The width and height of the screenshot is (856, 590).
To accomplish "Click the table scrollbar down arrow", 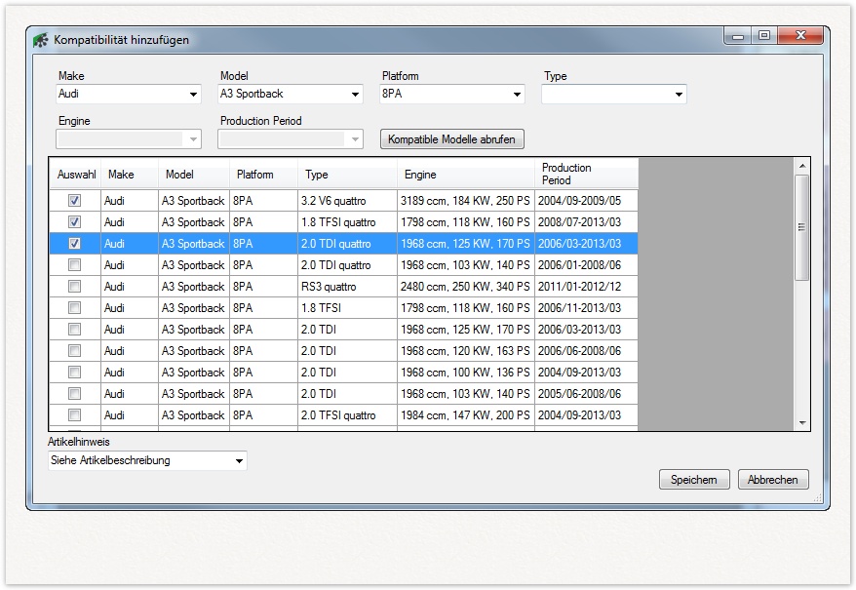I will tap(802, 423).
